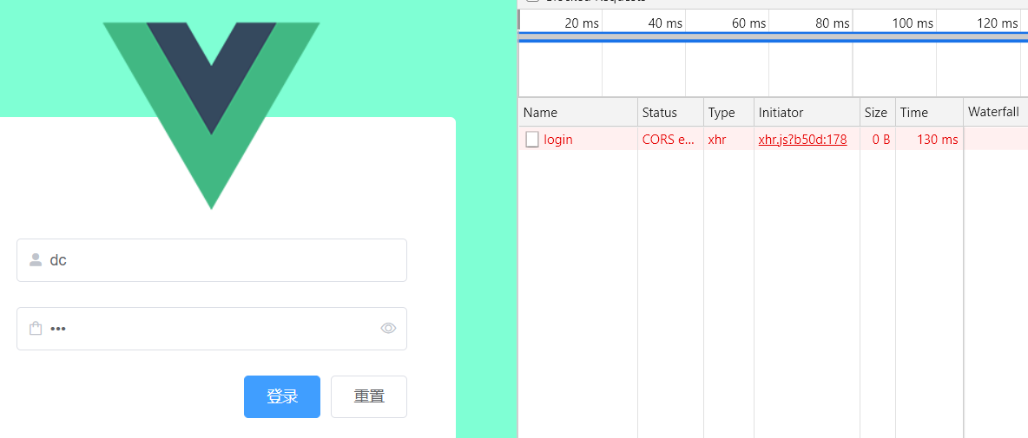Click the CORS error status cell
The height and width of the screenshot is (438, 1028).
tap(669, 139)
